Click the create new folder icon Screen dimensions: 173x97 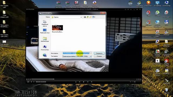point(90,17)
